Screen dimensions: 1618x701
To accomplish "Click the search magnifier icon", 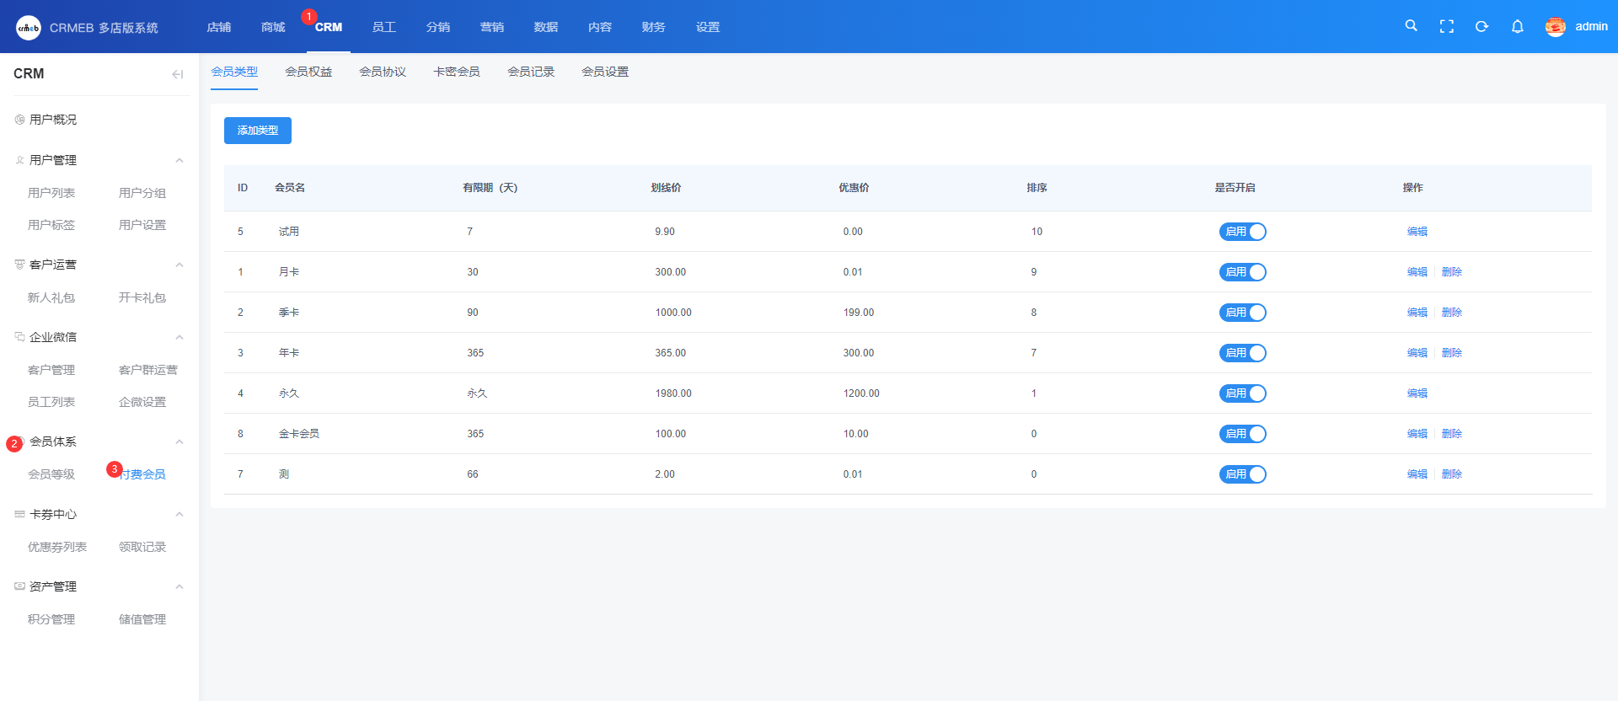I will tap(1411, 26).
